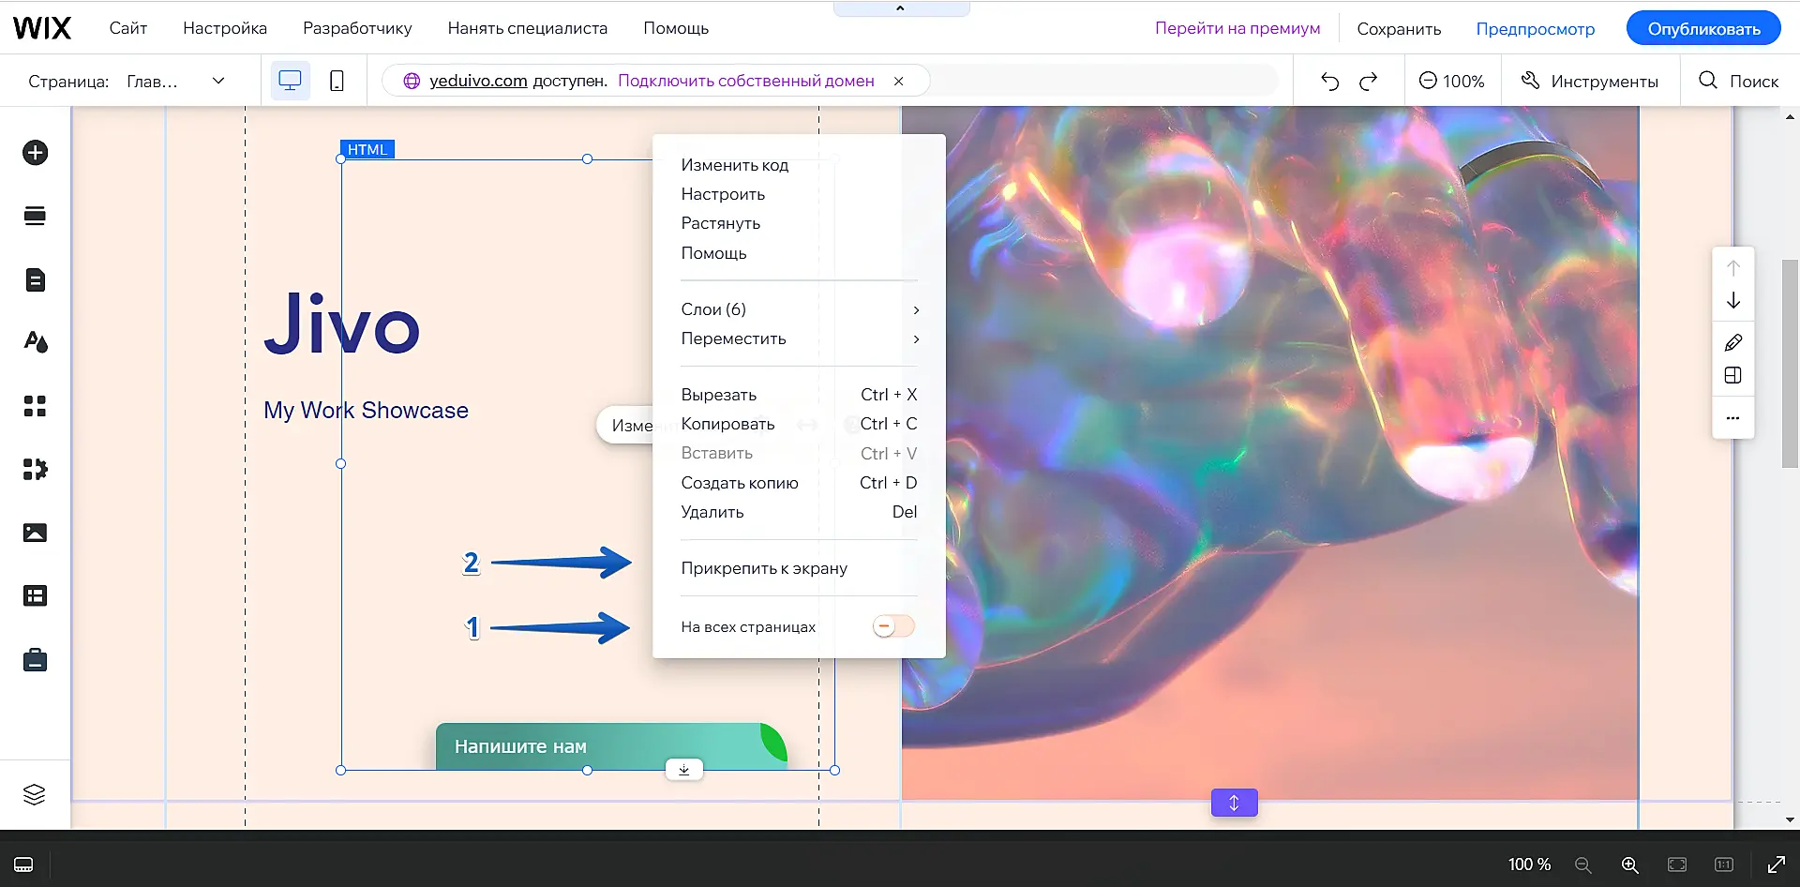Click the 100% zoom control
Image resolution: width=1800 pixels, height=887 pixels.
[x=1451, y=82]
